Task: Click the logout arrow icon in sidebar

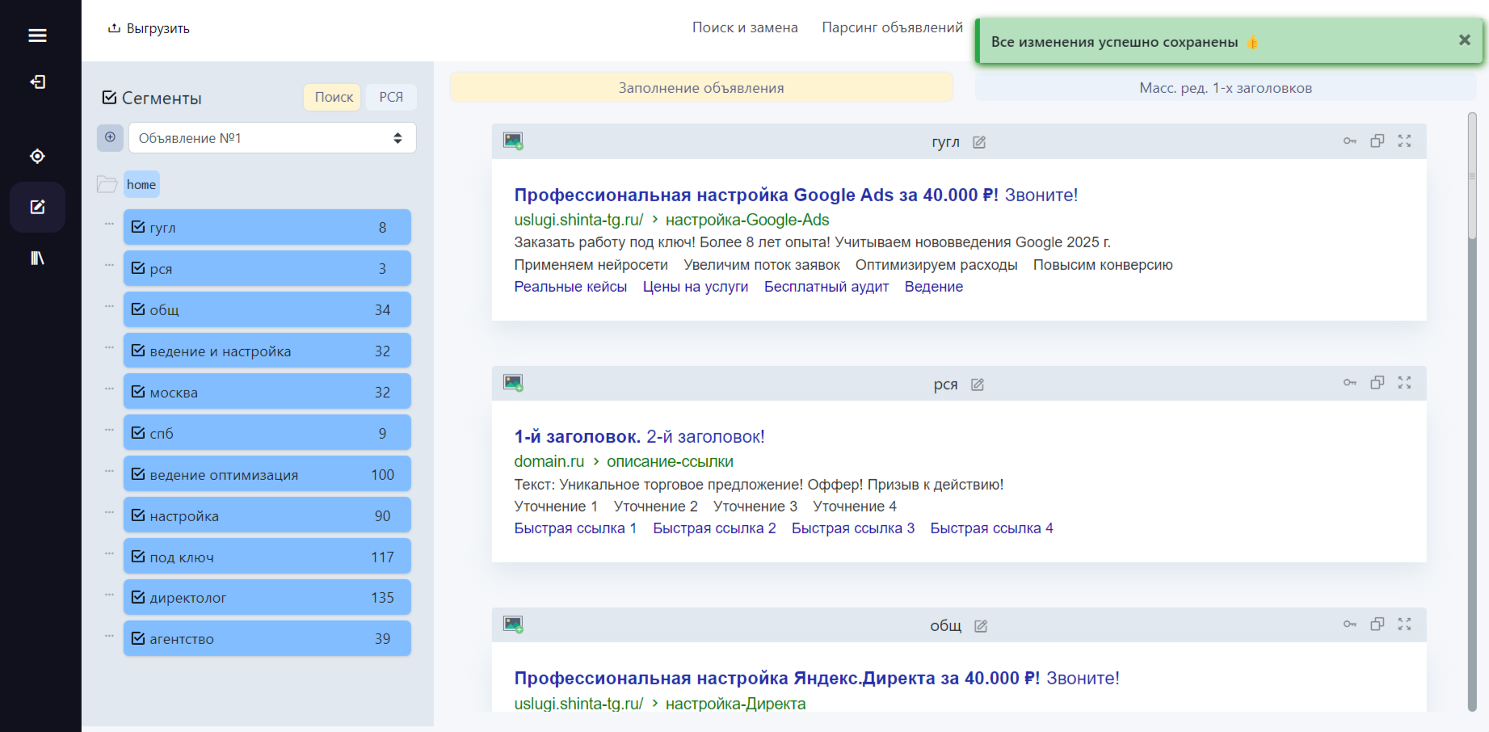Action: coord(37,82)
